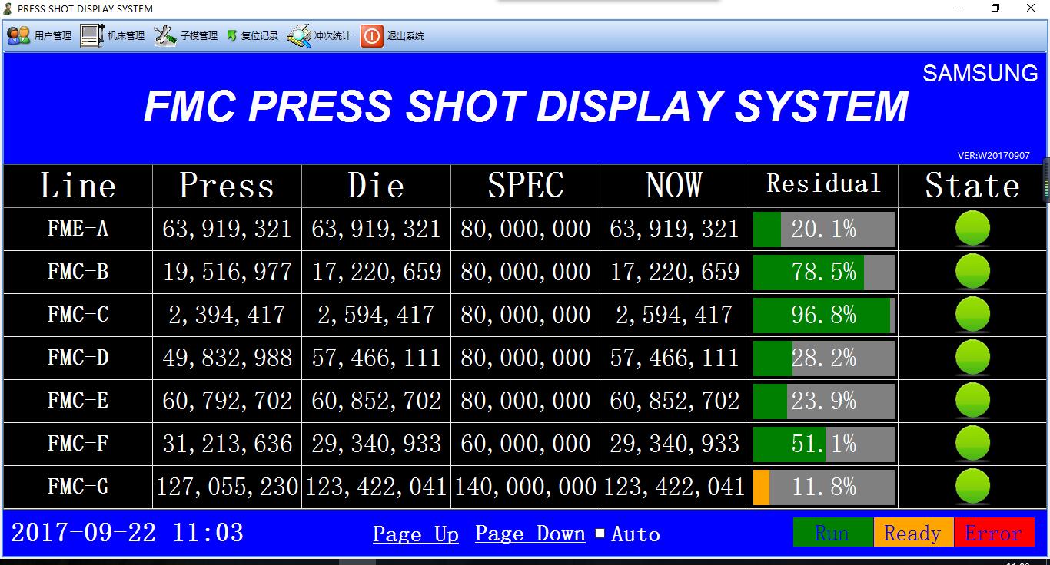Click the 20.1% residual bar for FME-A
The image size is (1050, 565).
pyautogui.click(x=823, y=229)
